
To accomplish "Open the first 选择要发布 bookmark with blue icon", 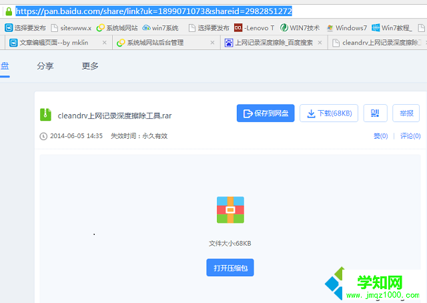I will click(x=25, y=28).
